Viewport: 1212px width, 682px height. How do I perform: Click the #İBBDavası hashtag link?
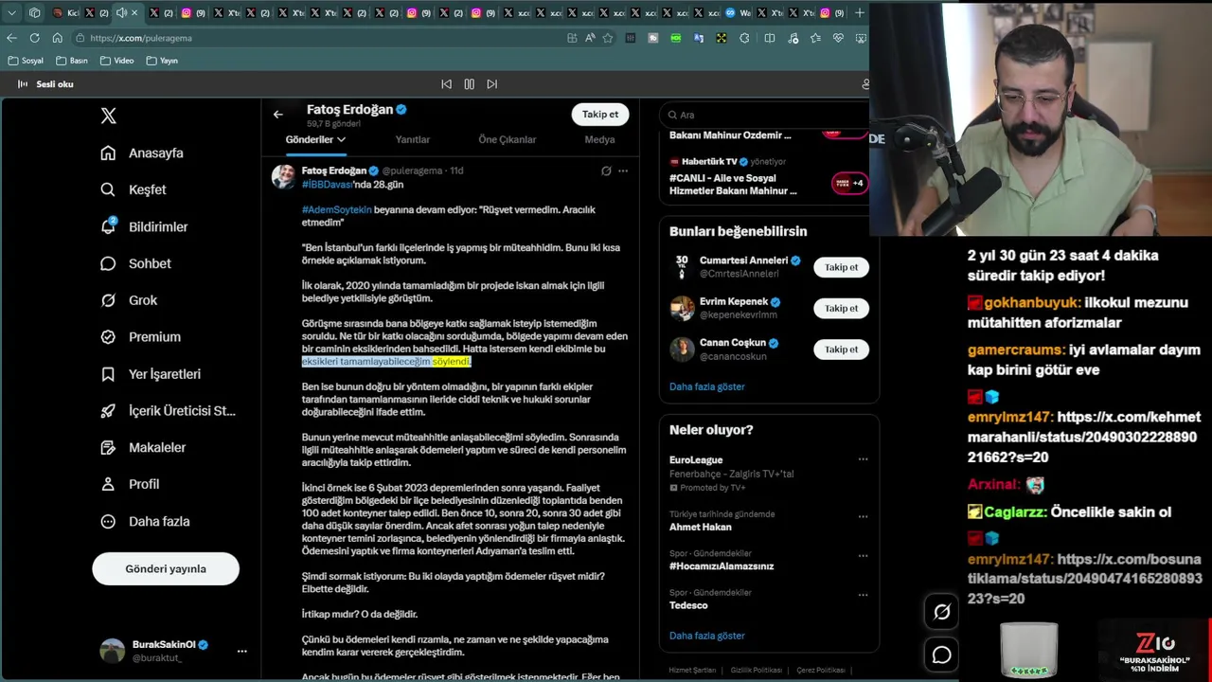327,184
